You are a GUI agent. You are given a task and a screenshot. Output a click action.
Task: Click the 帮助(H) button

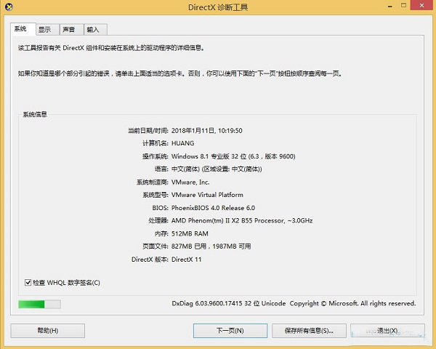[x=48, y=331]
